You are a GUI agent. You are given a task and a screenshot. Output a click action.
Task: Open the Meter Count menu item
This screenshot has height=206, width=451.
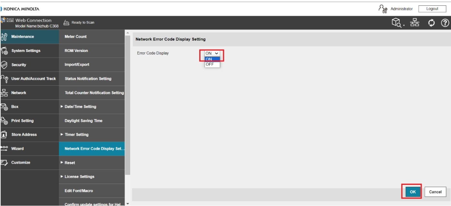76,37
